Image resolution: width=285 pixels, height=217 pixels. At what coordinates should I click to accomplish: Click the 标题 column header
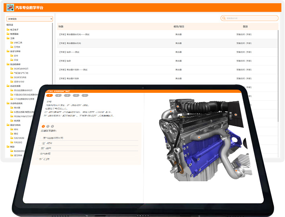point(61,27)
